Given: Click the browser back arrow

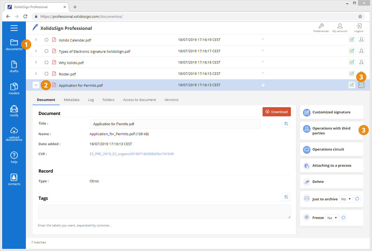Looking at the screenshot, I should pos(8,16).
